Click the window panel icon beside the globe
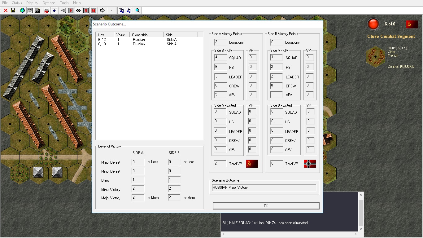The width and height of the screenshot is (423, 238). pos(30,11)
